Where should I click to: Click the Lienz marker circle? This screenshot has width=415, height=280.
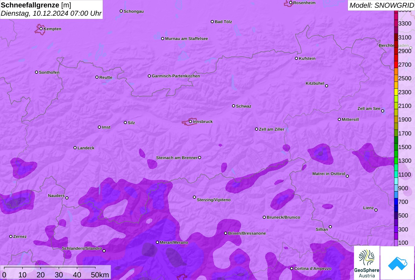[x=376, y=210]
